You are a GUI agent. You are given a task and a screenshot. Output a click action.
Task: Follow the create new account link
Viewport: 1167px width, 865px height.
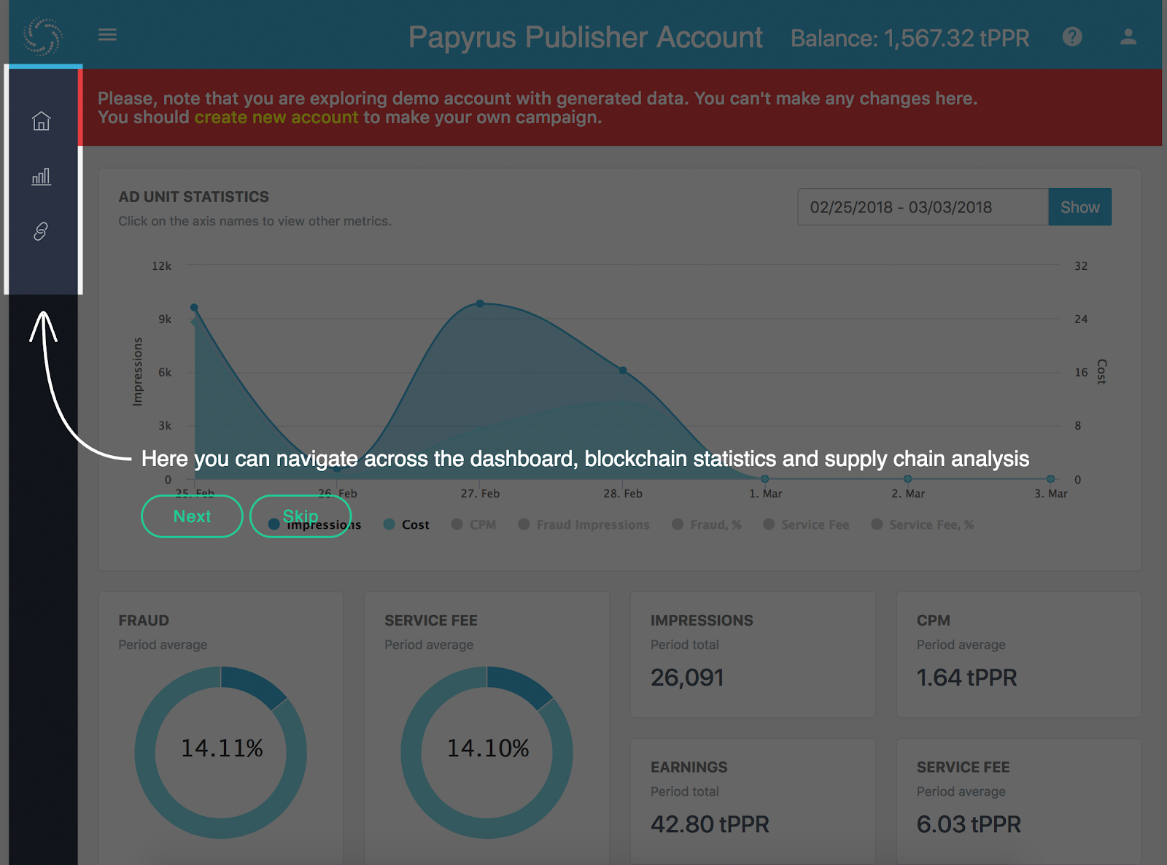point(276,117)
